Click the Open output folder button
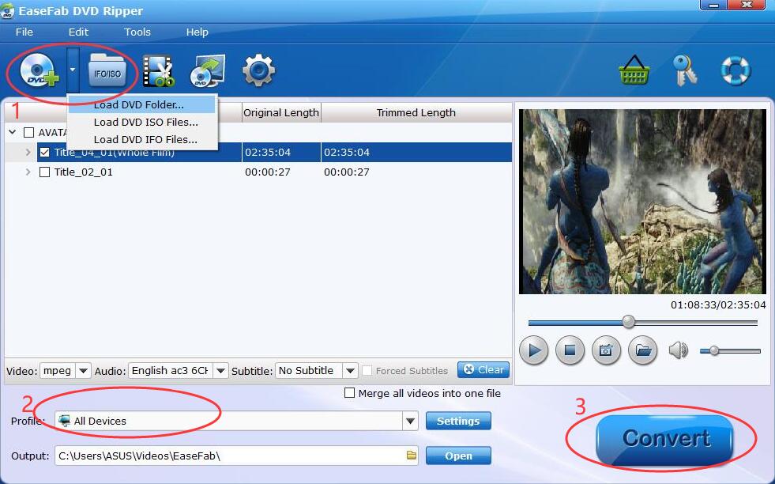This screenshot has height=484, width=775. point(458,456)
